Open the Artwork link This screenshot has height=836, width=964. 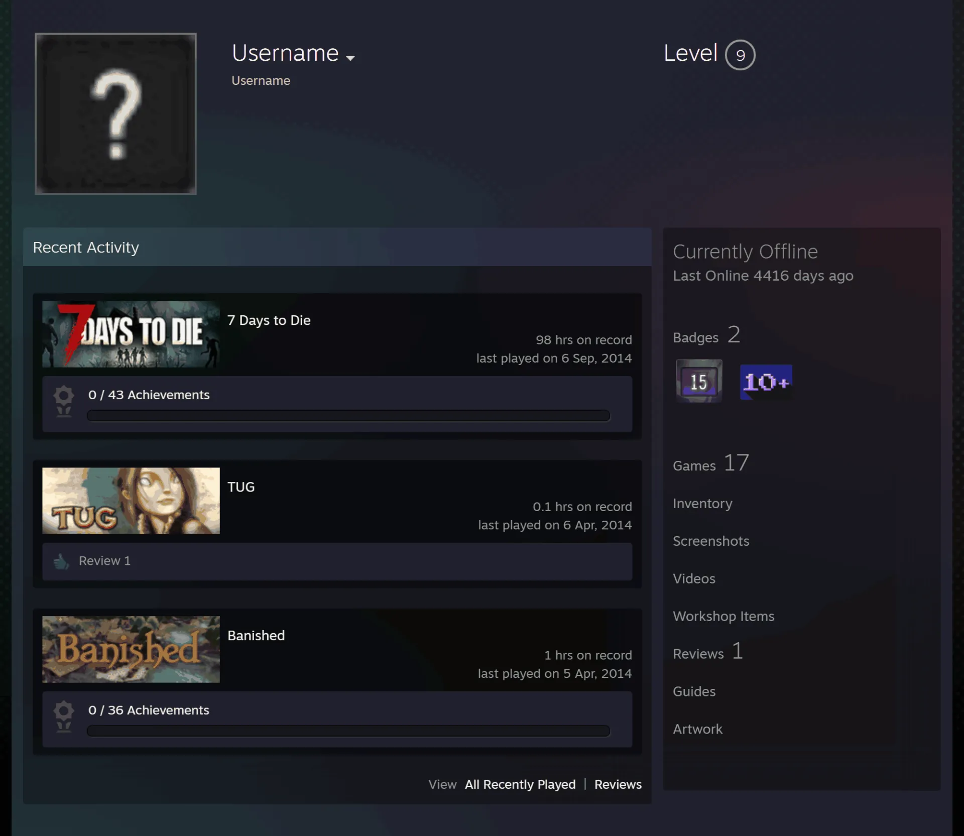click(697, 730)
